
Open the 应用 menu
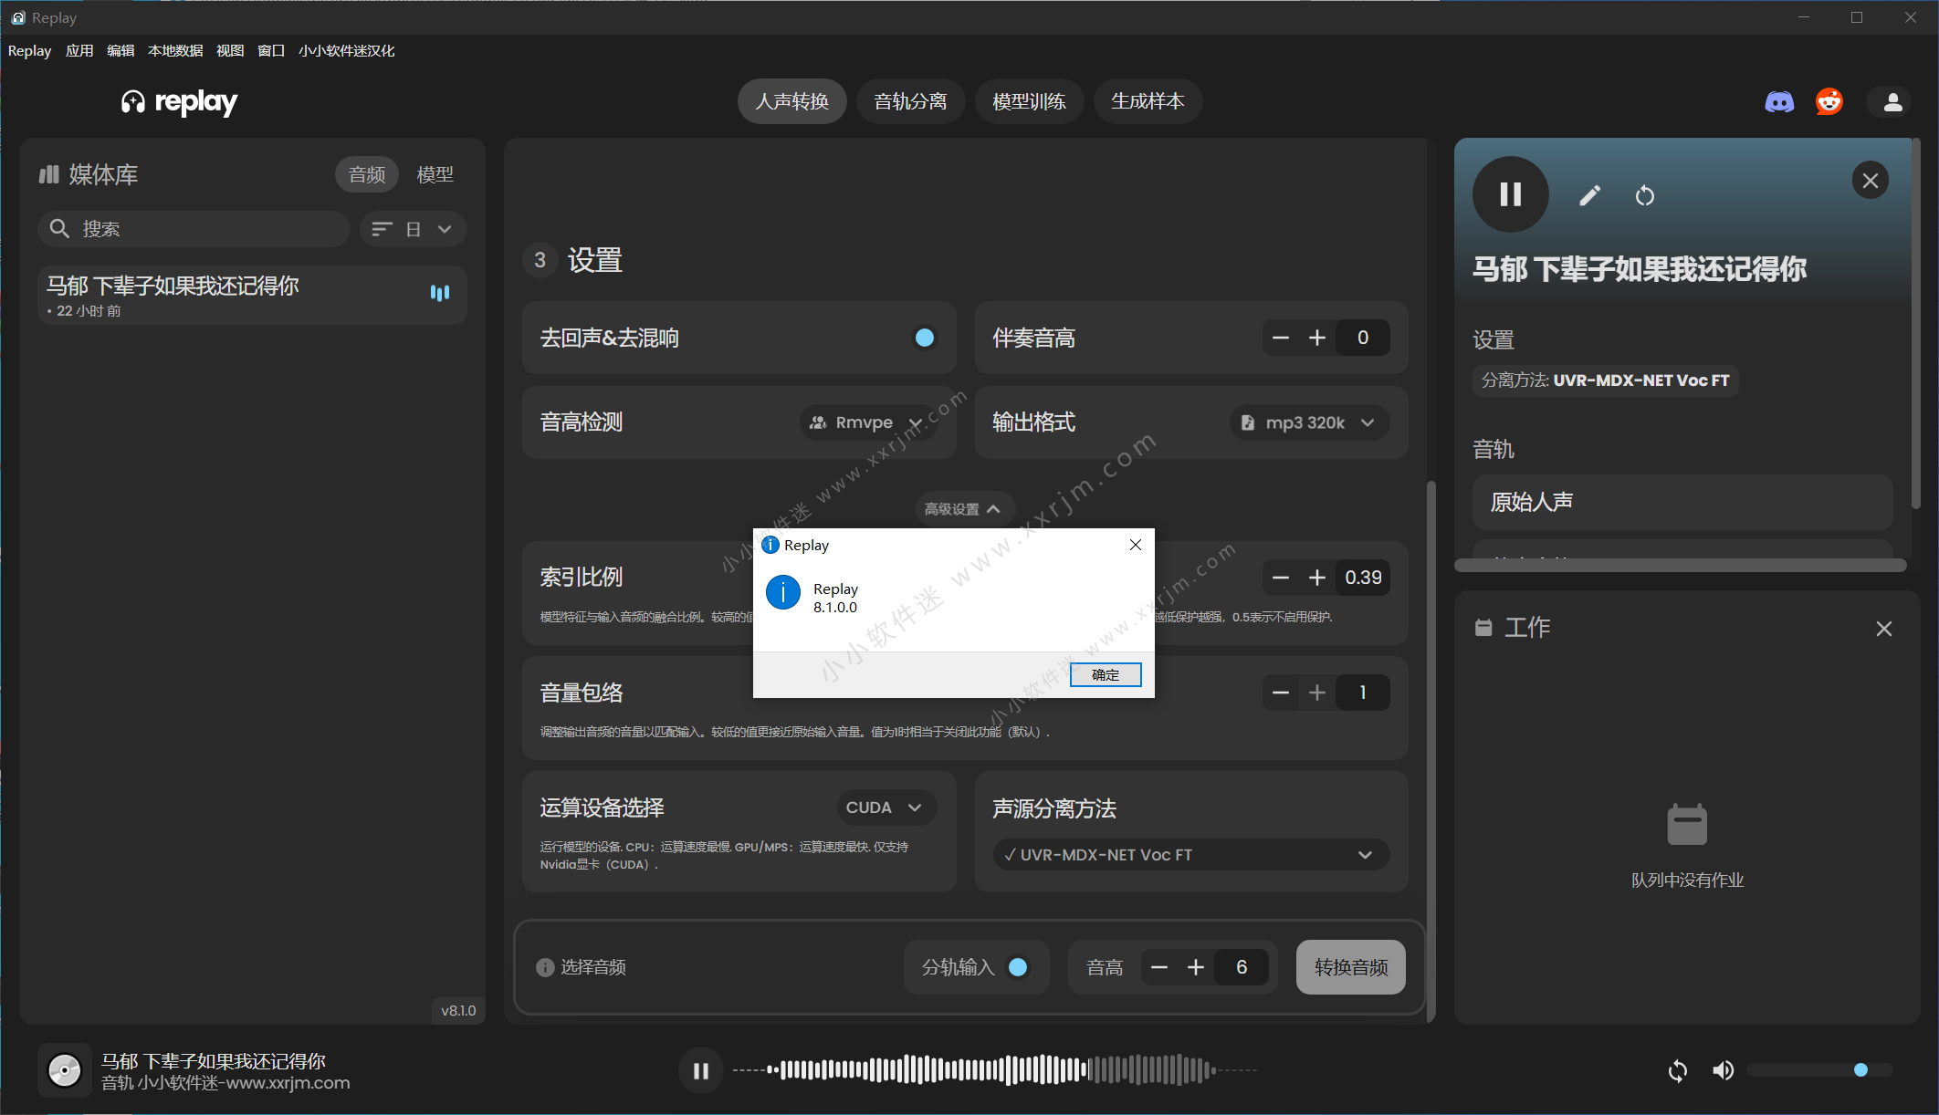point(79,51)
